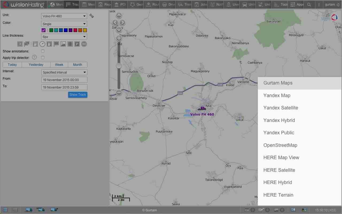Click the wrench icon beside the Unit selector
The width and height of the screenshot is (342, 214).
(92, 16)
